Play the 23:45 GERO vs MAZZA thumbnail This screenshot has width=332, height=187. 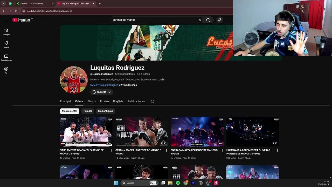coord(142,132)
